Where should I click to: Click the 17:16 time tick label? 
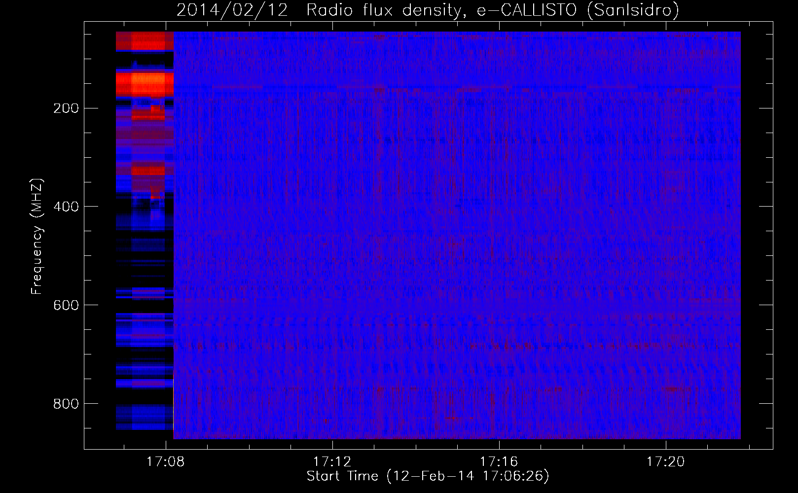click(x=499, y=461)
